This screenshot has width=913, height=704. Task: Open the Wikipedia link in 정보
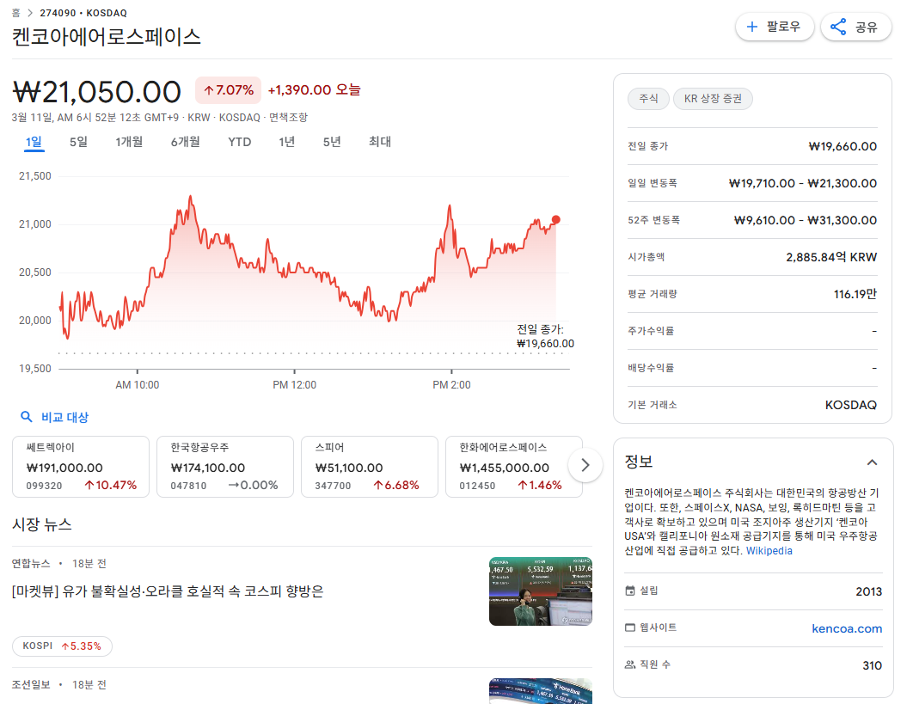point(769,551)
